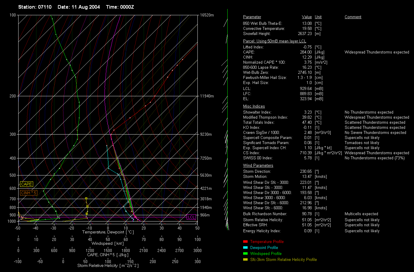The width and height of the screenshot is (414, 272).
Task: Click the 'Fawbush-Miller Hail Size:' label
Action: tap(265, 77)
